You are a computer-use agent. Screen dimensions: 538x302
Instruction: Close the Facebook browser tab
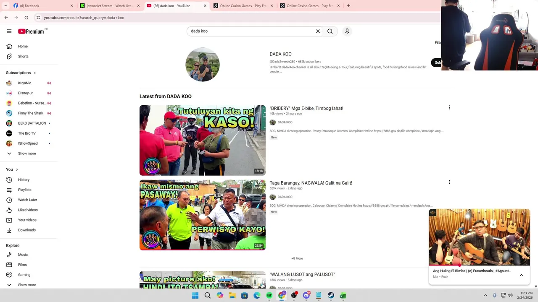(71, 5)
